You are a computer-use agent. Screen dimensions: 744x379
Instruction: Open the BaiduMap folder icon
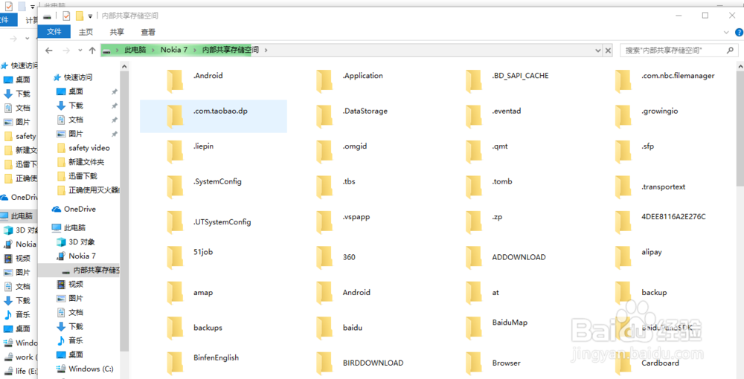(473, 328)
